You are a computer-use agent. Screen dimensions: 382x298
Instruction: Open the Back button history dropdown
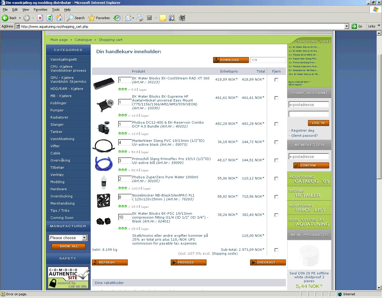20,18
